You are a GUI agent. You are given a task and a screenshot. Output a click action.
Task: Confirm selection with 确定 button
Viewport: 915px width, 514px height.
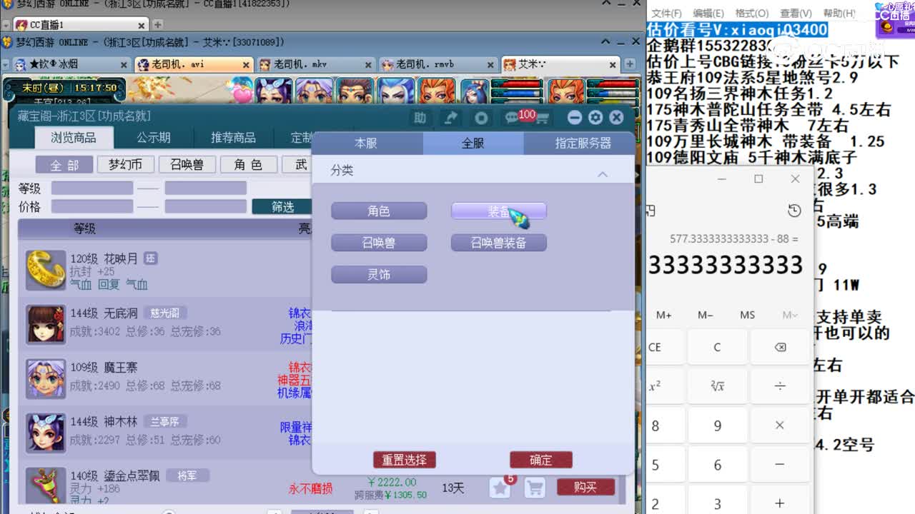pos(541,460)
